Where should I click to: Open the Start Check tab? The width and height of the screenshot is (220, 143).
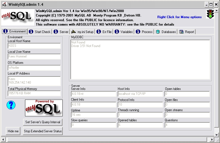(x=40, y=32)
